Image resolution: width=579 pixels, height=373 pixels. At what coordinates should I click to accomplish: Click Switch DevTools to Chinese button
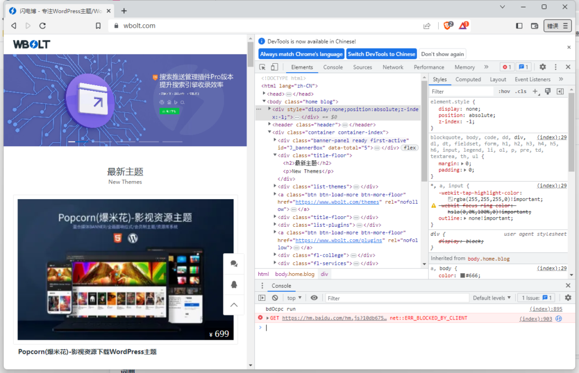click(x=381, y=54)
